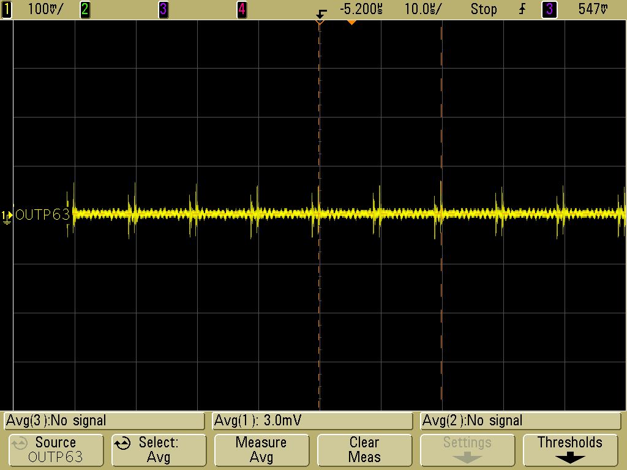Click the Avg(3): No signal measurement
Screen dimensions: 627x470
104,421
